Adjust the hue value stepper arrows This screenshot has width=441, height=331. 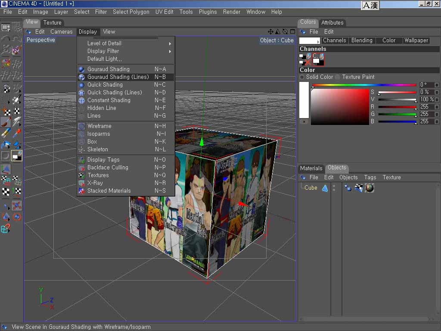pyautogui.click(x=437, y=84)
